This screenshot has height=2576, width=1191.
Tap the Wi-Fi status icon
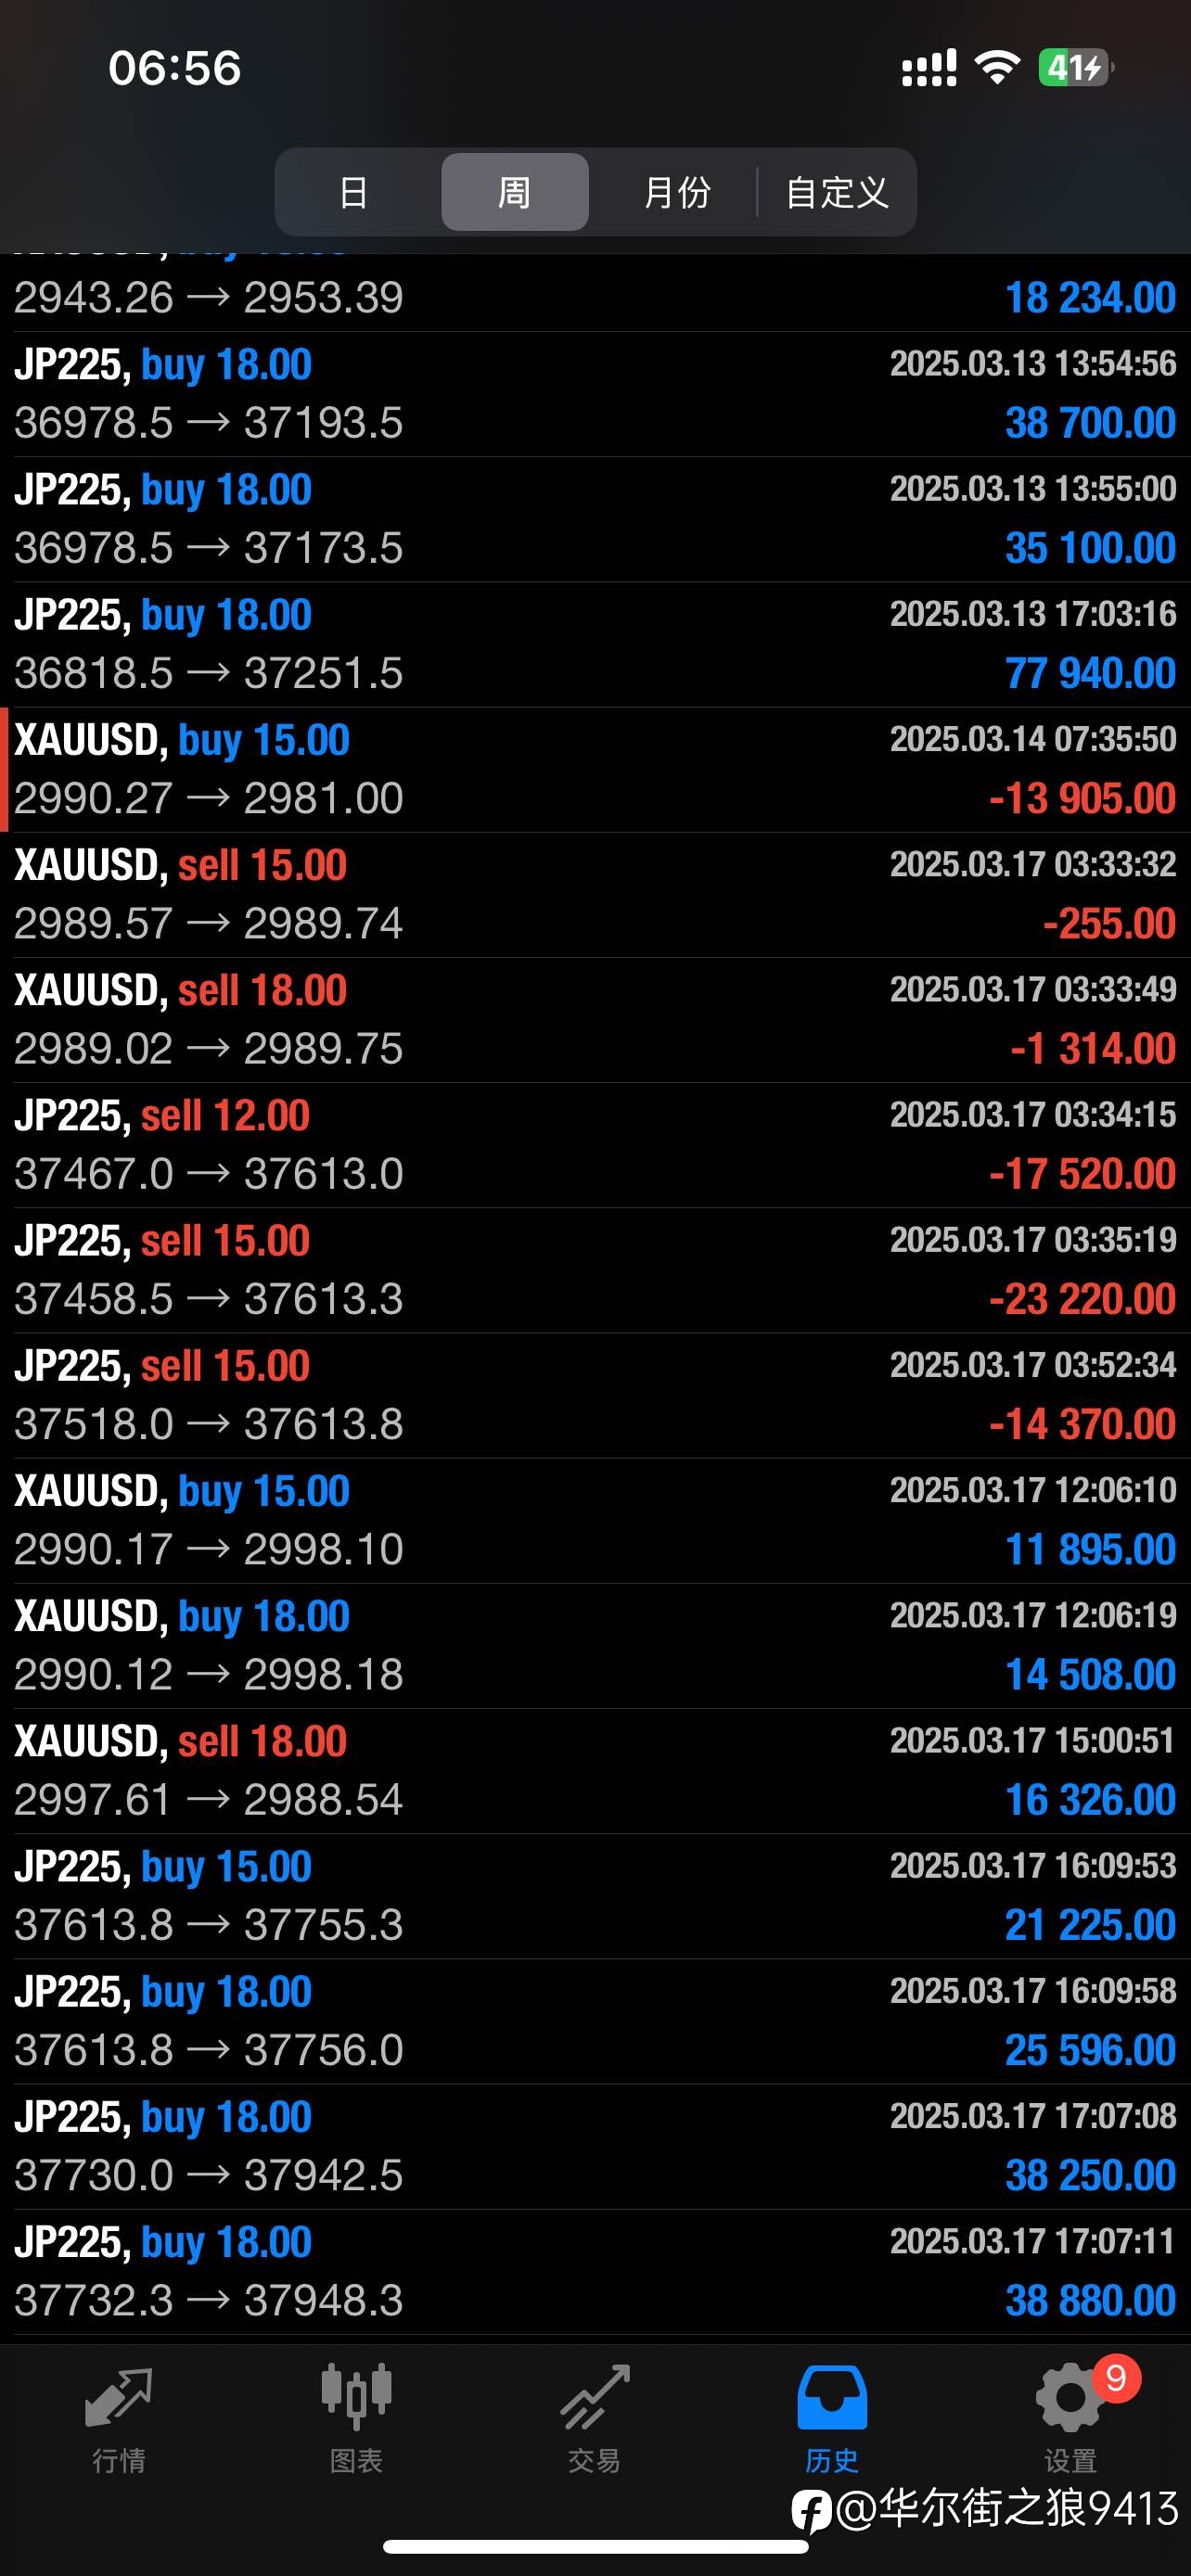pos(997,68)
